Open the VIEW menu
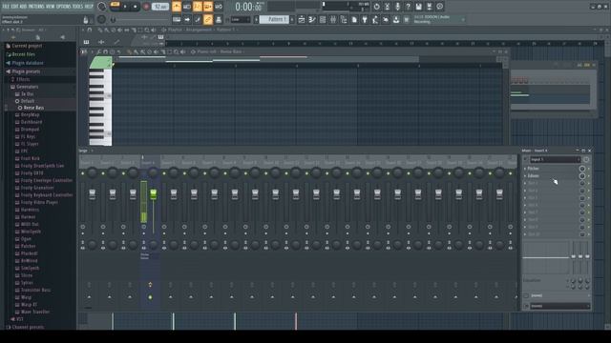The height and width of the screenshot is (343, 611). click(51, 7)
